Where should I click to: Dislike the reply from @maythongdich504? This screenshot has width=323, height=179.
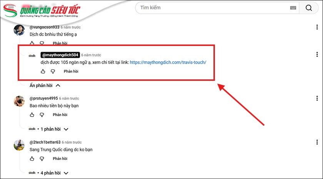click(53, 71)
